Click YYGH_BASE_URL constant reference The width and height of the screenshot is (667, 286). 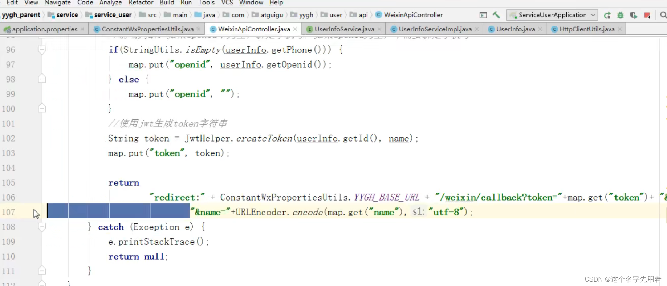coord(387,198)
